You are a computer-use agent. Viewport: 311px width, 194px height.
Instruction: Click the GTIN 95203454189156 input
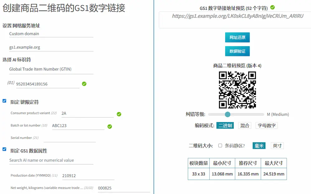[x=48, y=84]
